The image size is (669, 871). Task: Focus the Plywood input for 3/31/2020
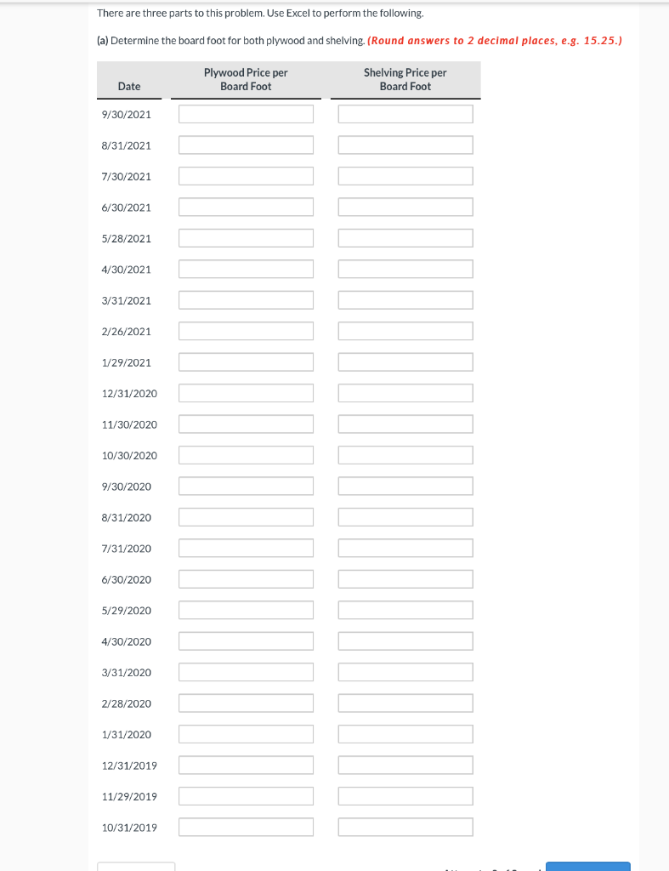(246, 671)
